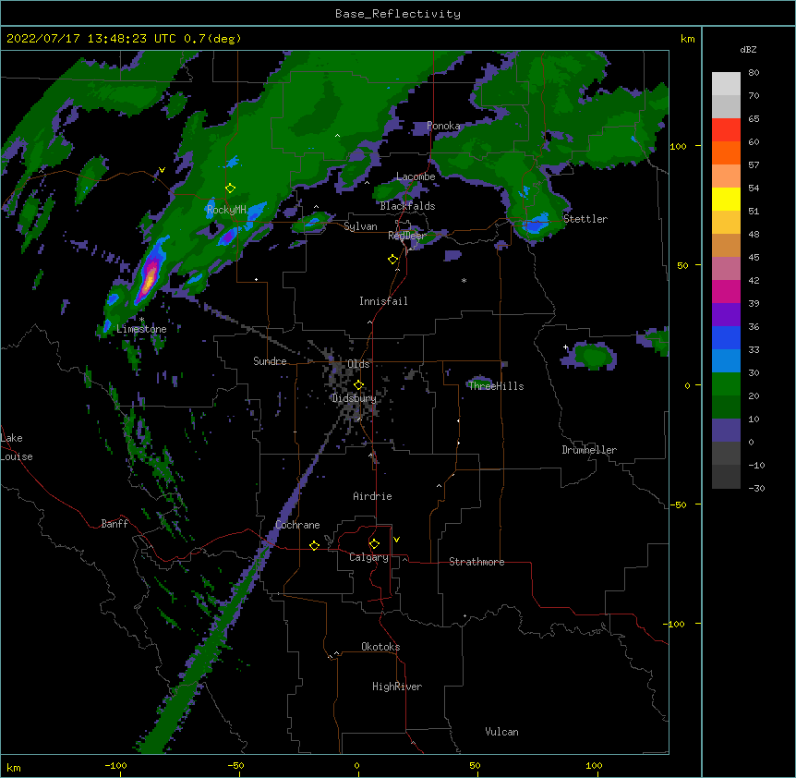Click the yellow diamond marker beside RockyMH
The width and height of the screenshot is (796, 778).
[230, 188]
